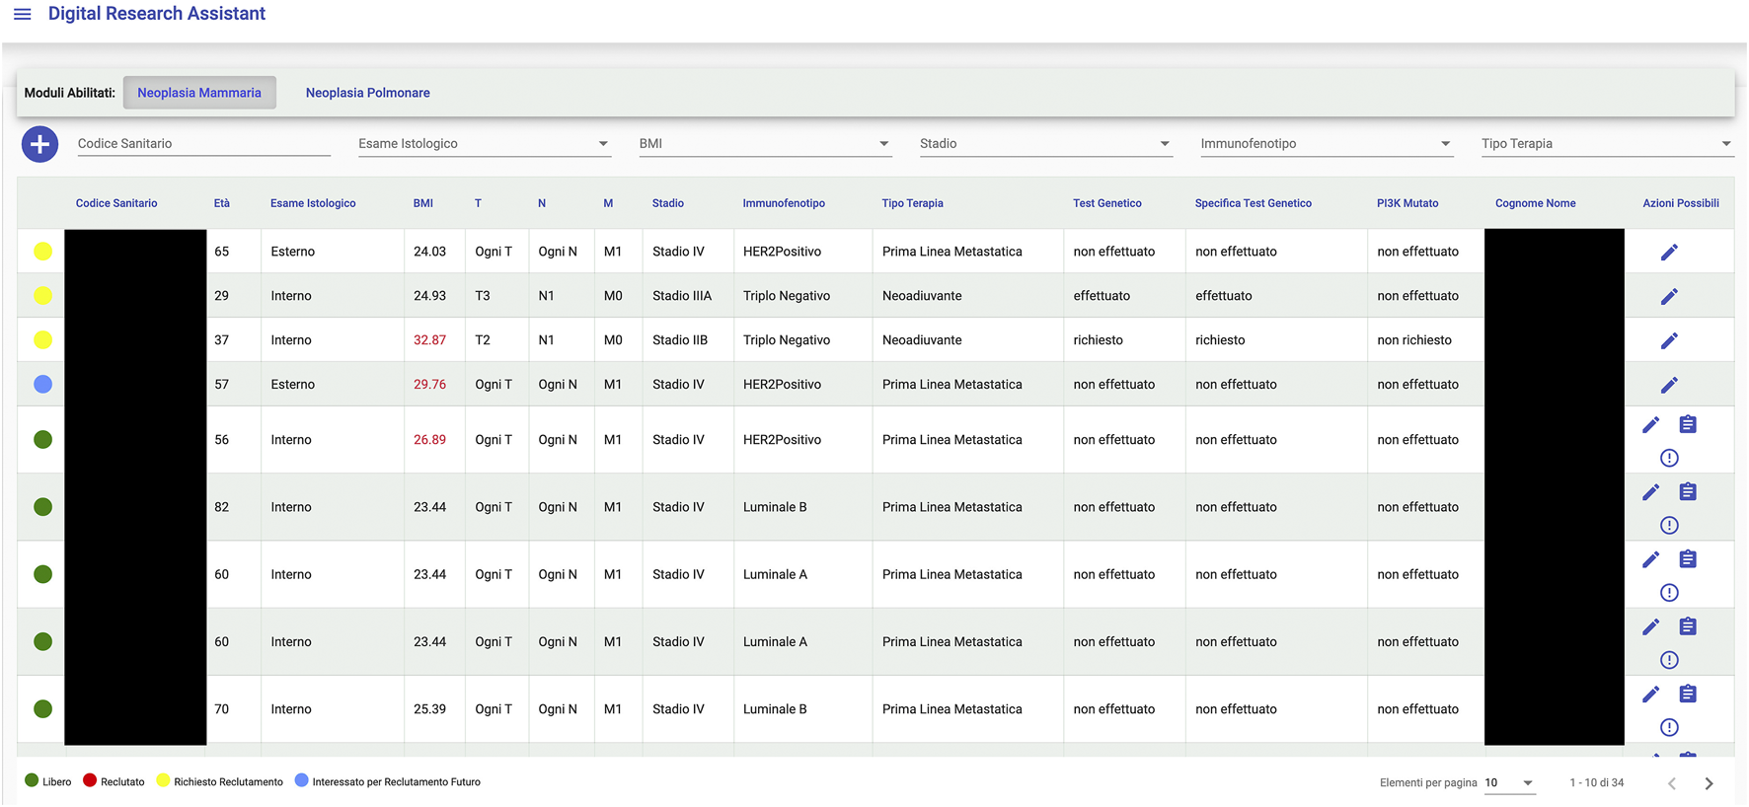This screenshot has width=1749, height=807.
Task: Switch to Neoplasia Polmonare module tab
Action: tap(367, 93)
